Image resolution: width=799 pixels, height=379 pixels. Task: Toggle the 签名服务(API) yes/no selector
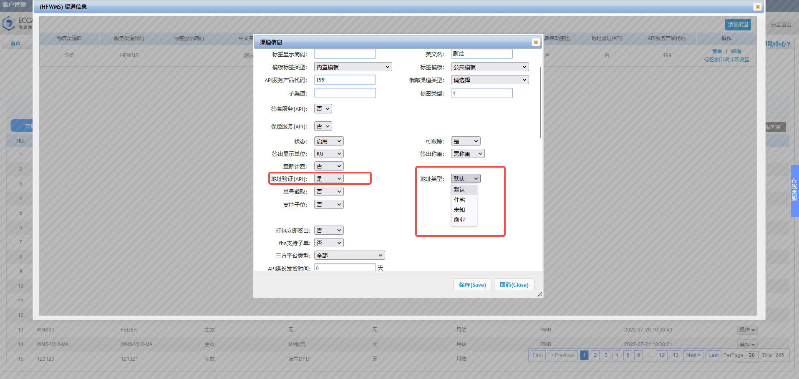pos(323,109)
